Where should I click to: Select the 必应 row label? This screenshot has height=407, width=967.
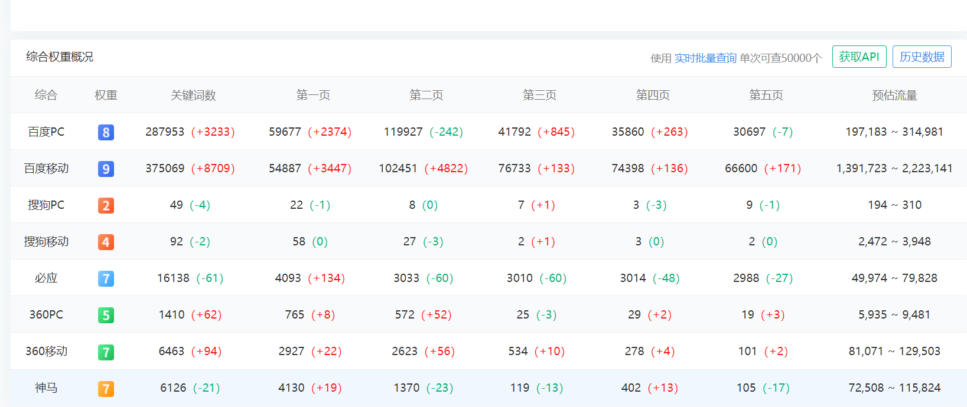[46, 278]
